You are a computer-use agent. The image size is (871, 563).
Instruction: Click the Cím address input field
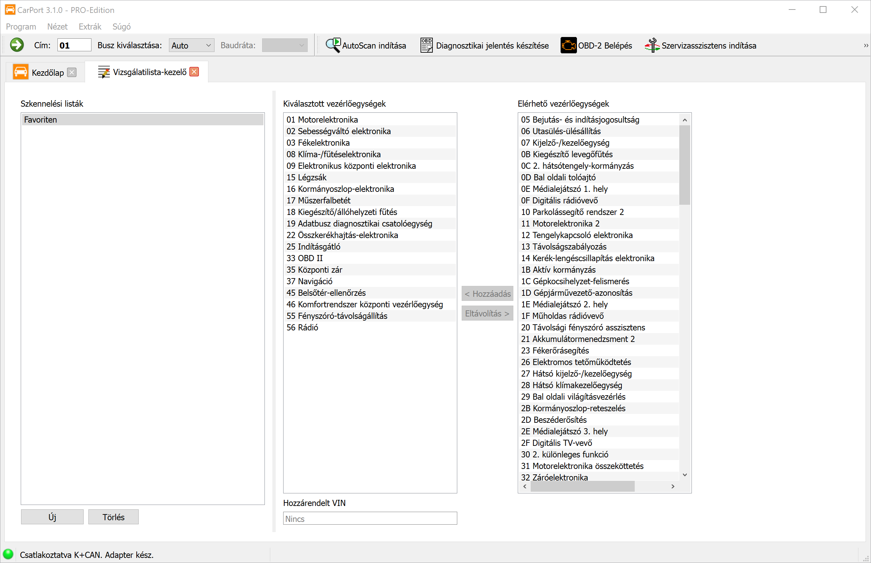[74, 46]
